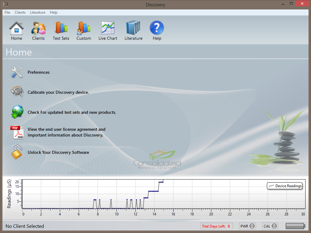Viewport: 311px width, 233px height.
Task: View the end user license agreement link
Action: [x=67, y=132]
